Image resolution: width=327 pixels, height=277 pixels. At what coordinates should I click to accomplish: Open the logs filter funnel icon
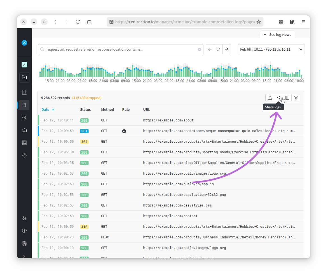296,98
